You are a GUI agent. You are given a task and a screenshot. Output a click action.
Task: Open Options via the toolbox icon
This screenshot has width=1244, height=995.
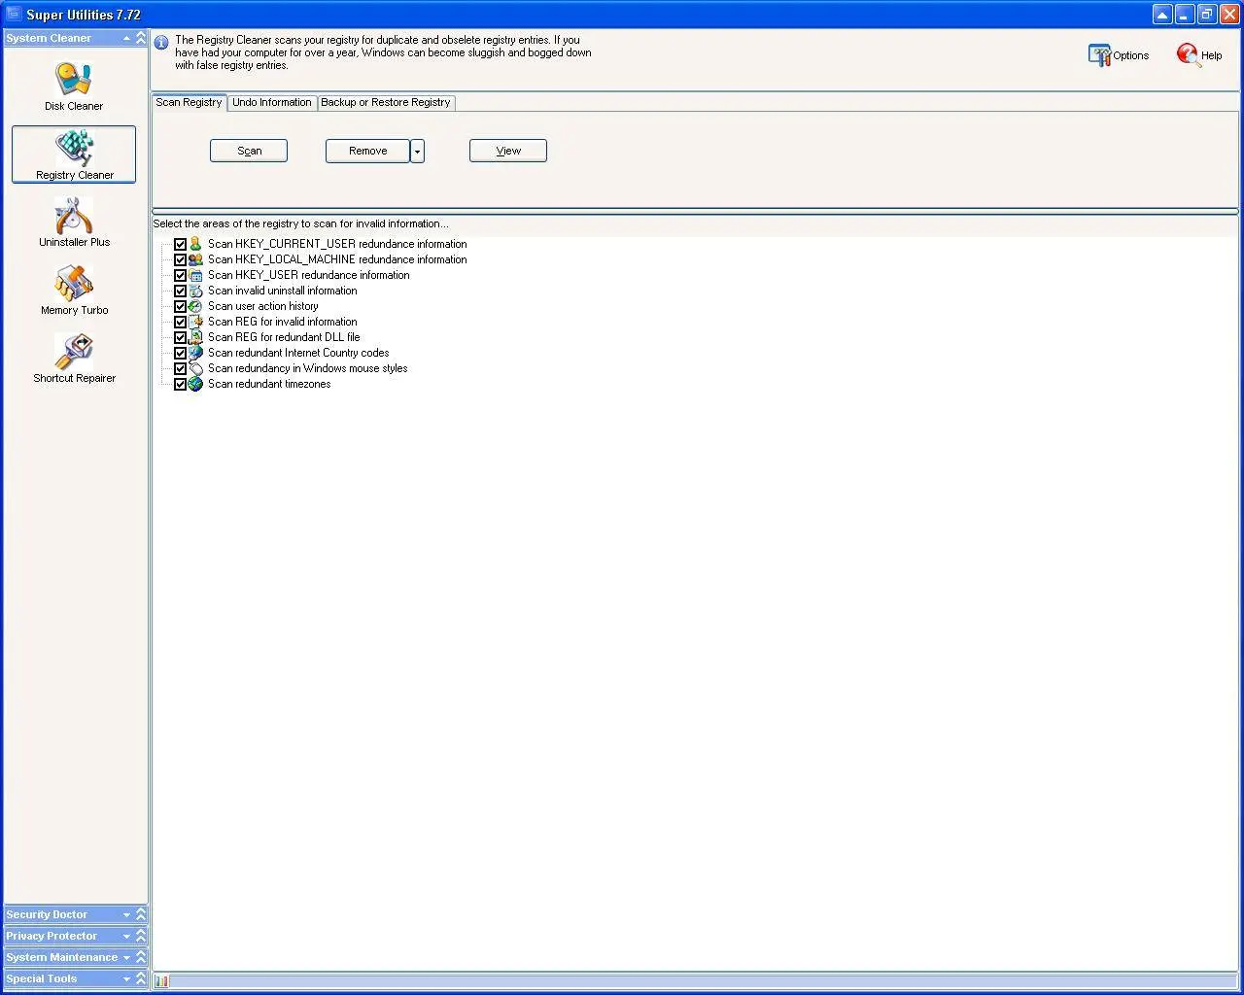1099,55
